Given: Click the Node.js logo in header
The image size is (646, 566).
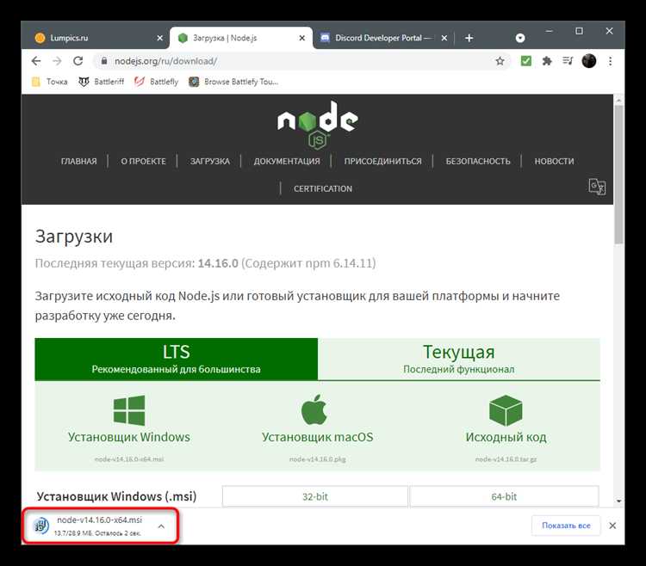Looking at the screenshot, I should pos(317,121).
